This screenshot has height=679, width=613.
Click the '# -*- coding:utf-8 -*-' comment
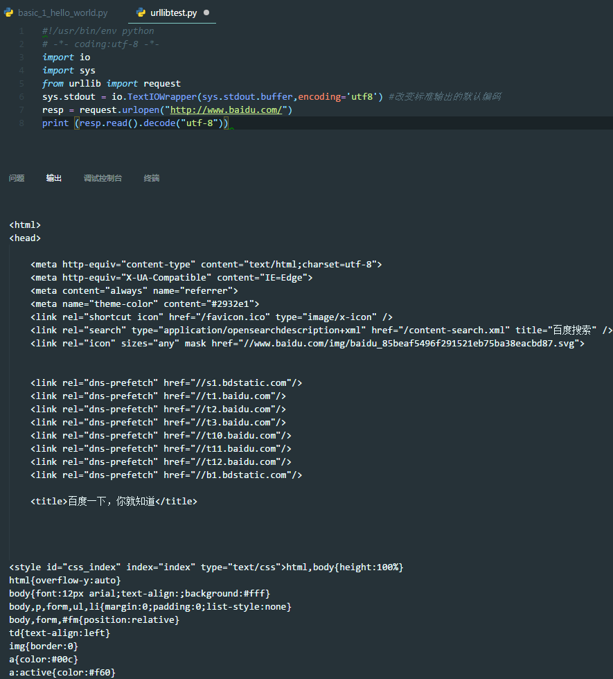click(x=101, y=44)
